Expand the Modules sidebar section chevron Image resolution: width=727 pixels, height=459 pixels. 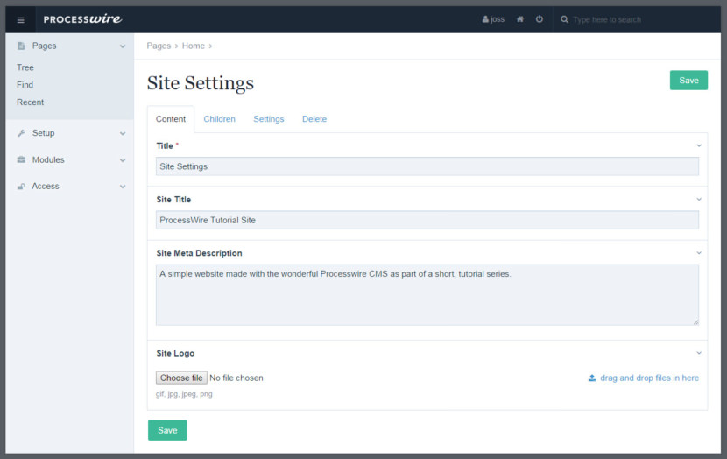[123, 160]
